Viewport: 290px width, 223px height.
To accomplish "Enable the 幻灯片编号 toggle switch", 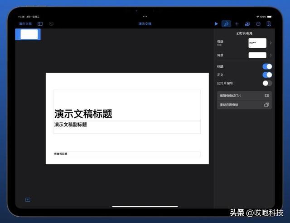I will (x=267, y=83).
